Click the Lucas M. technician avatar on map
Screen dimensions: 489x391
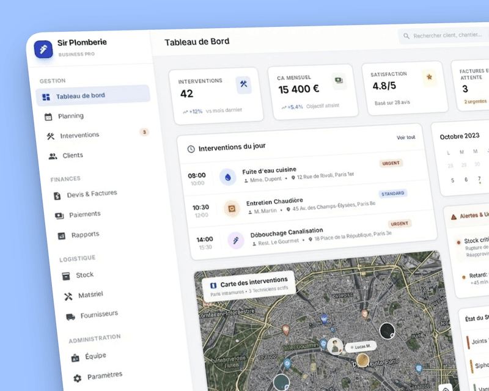pyautogui.click(x=334, y=346)
